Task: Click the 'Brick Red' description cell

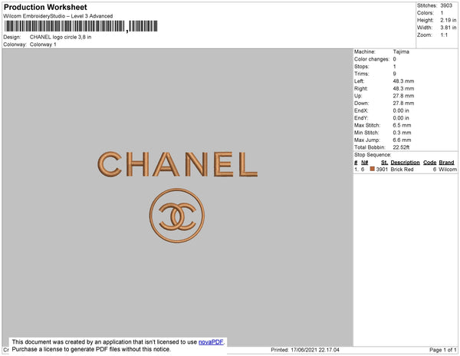Action: 402,170
